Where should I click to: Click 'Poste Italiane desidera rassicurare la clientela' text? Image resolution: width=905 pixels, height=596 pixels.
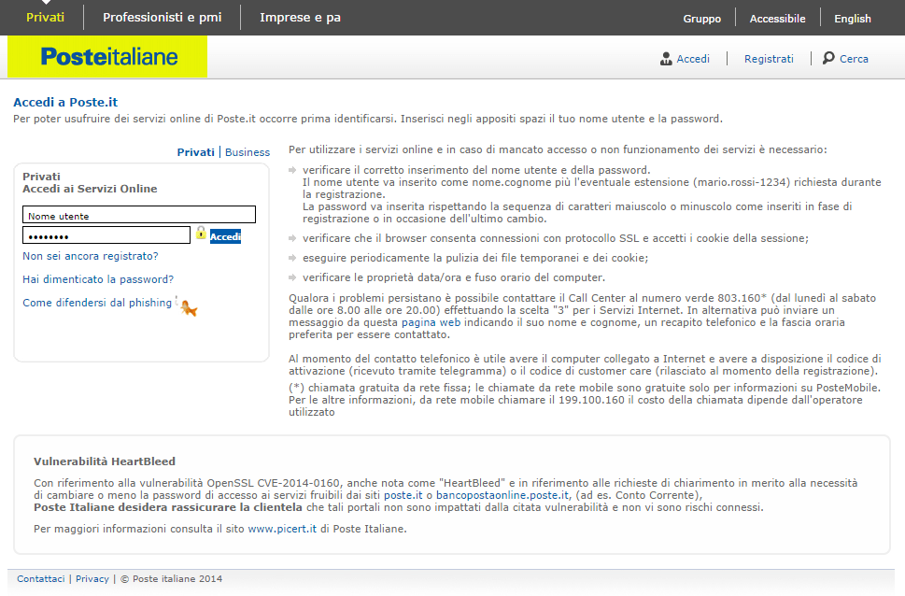pos(168,507)
